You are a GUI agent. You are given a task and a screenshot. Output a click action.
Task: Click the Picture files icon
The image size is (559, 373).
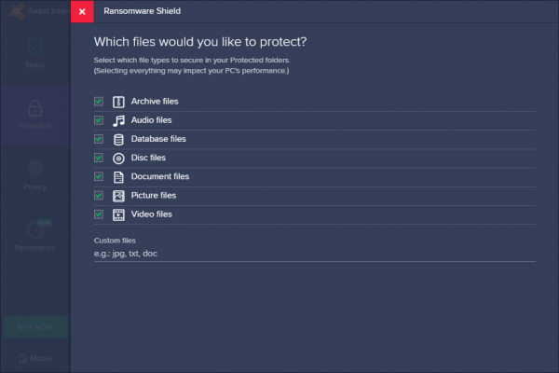(x=118, y=196)
